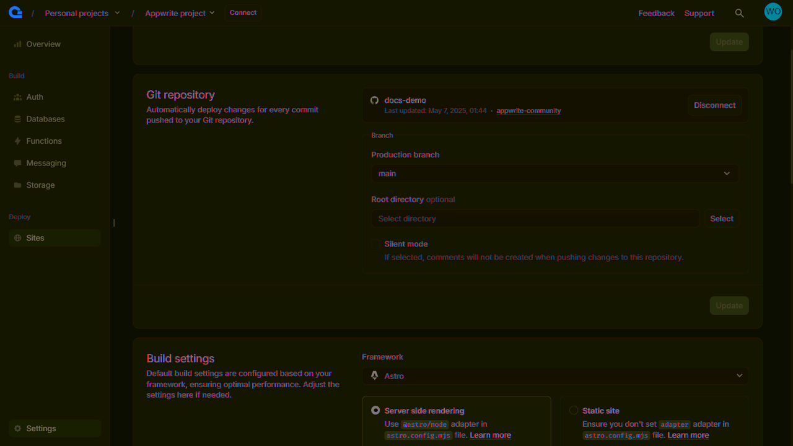Open the search panel
Image resolution: width=793 pixels, height=446 pixels.
pyautogui.click(x=739, y=12)
